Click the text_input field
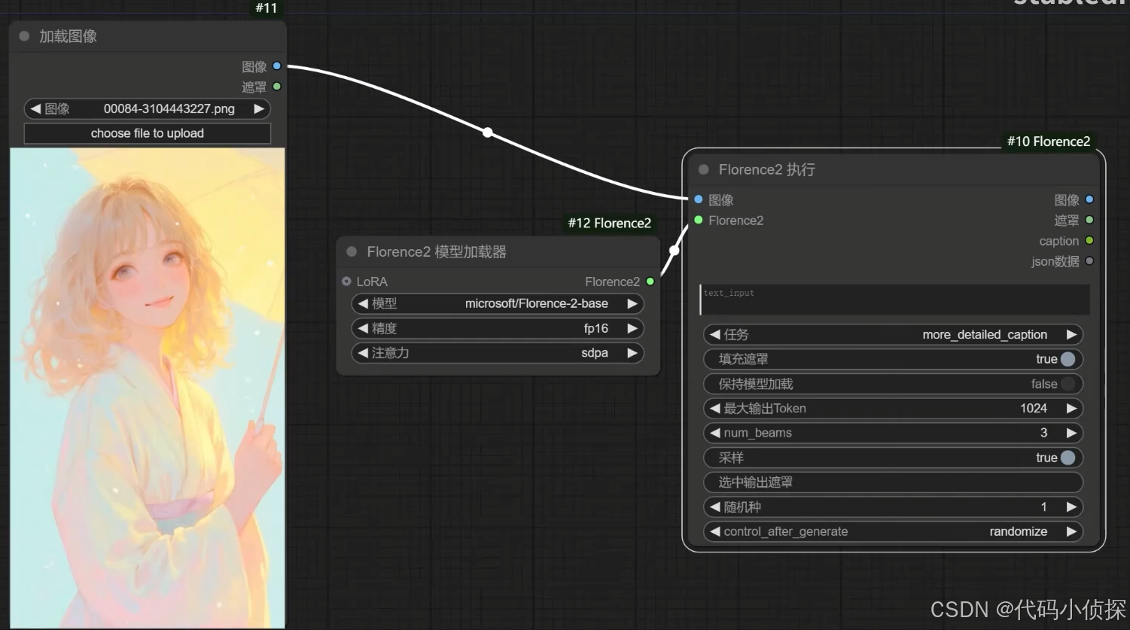The height and width of the screenshot is (630, 1130). click(x=894, y=300)
